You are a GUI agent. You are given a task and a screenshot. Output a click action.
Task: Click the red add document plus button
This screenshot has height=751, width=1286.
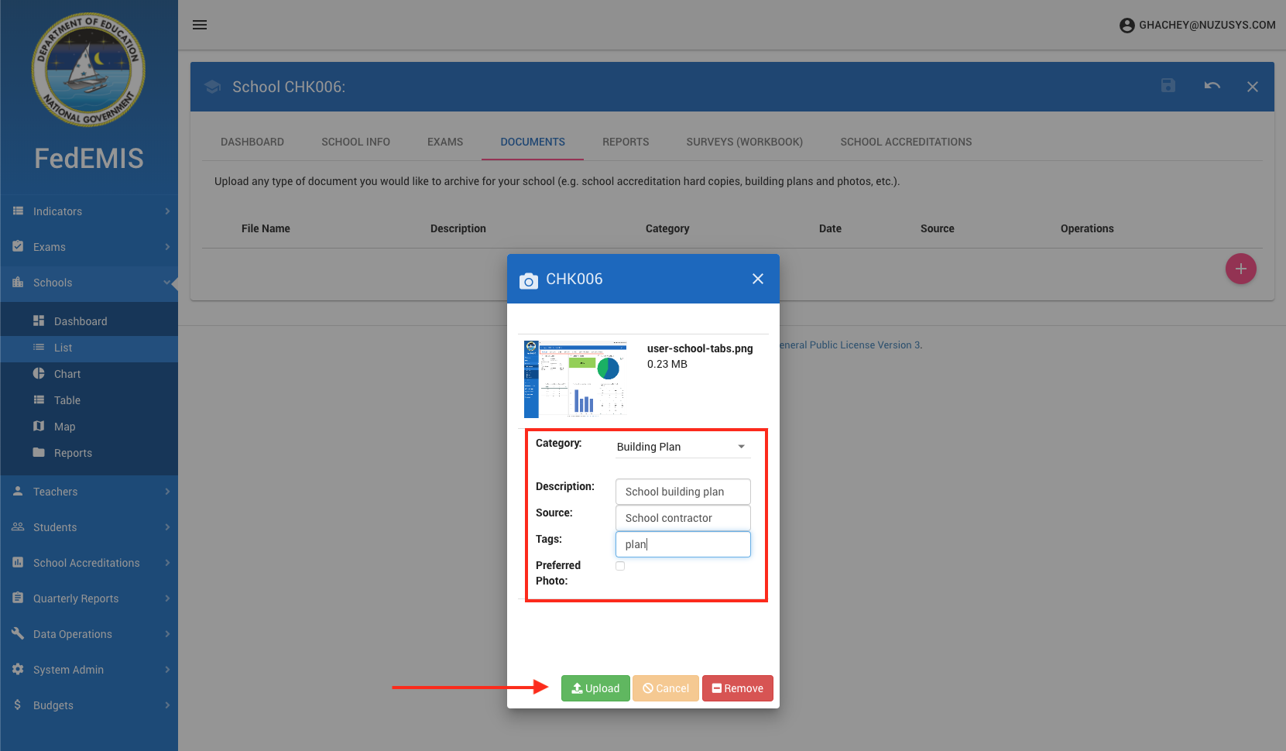point(1240,269)
